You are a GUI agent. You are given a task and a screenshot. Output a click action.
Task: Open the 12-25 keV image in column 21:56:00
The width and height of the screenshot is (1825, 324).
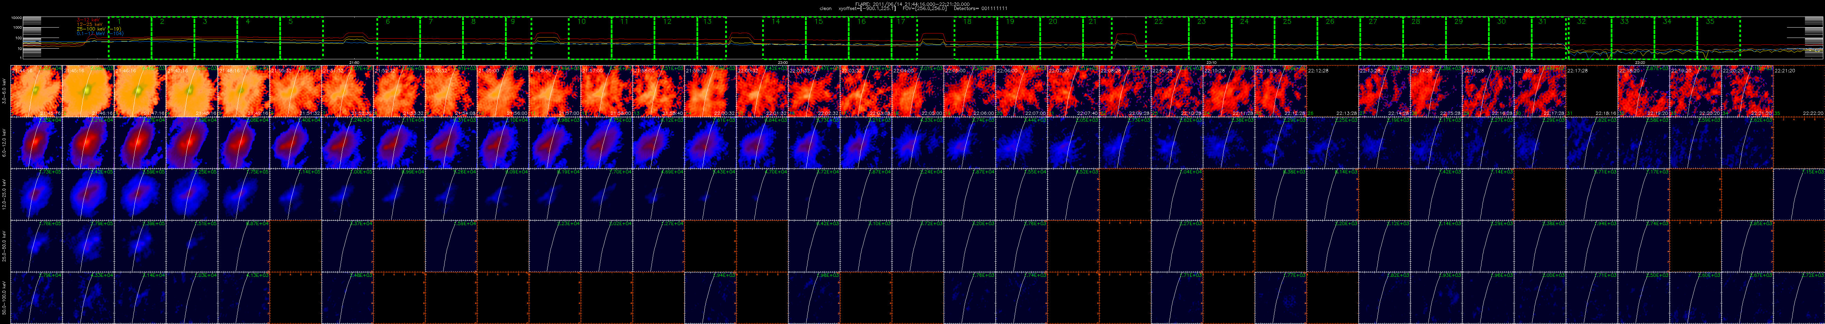555,194
